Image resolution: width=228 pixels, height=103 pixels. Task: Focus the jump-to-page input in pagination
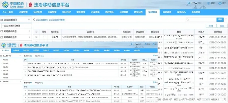220,99
